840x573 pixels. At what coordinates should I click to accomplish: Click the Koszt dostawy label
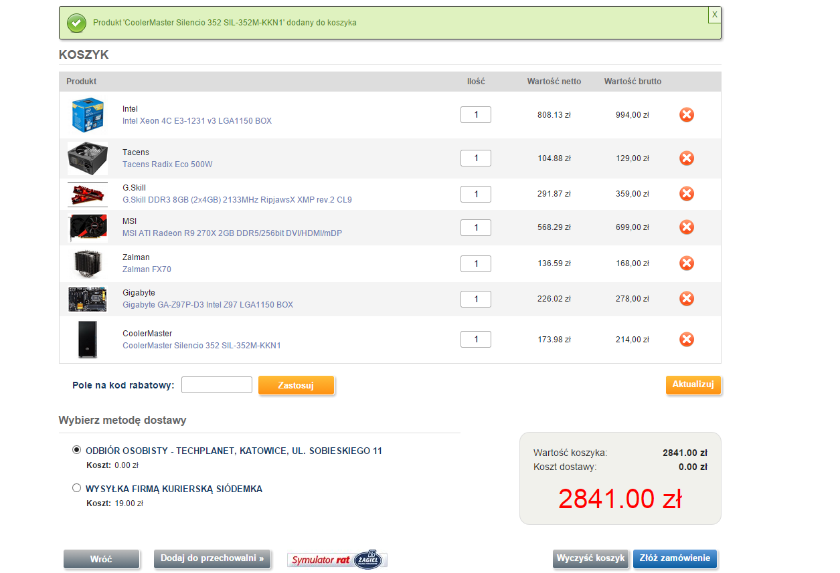[565, 467]
